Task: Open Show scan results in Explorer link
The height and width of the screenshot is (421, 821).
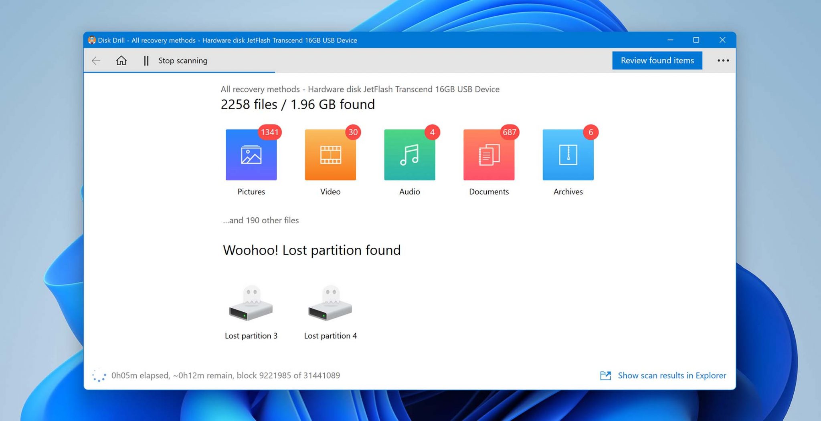Action: (672, 375)
